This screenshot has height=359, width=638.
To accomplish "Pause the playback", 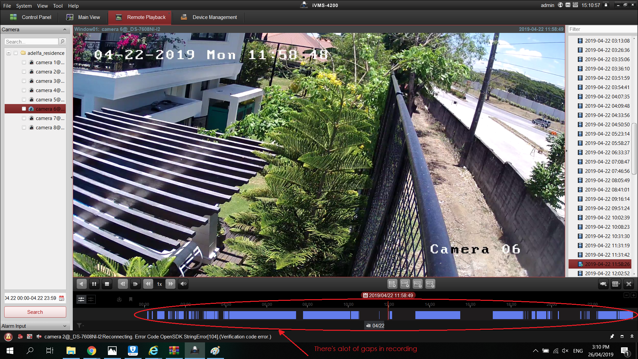I will click(94, 284).
